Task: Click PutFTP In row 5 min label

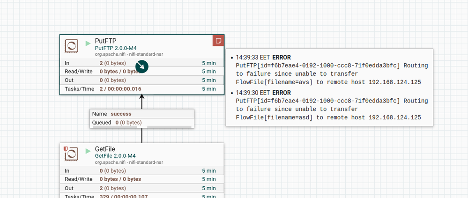Action: [208, 63]
